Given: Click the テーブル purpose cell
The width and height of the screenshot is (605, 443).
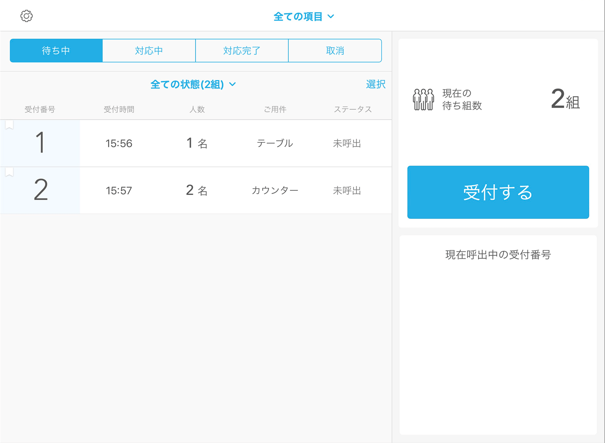Looking at the screenshot, I should click(x=275, y=143).
